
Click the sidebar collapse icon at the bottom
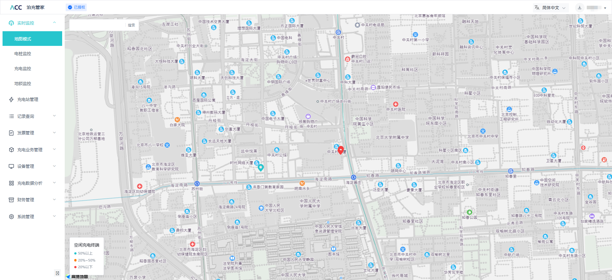(x=57, y=273)
